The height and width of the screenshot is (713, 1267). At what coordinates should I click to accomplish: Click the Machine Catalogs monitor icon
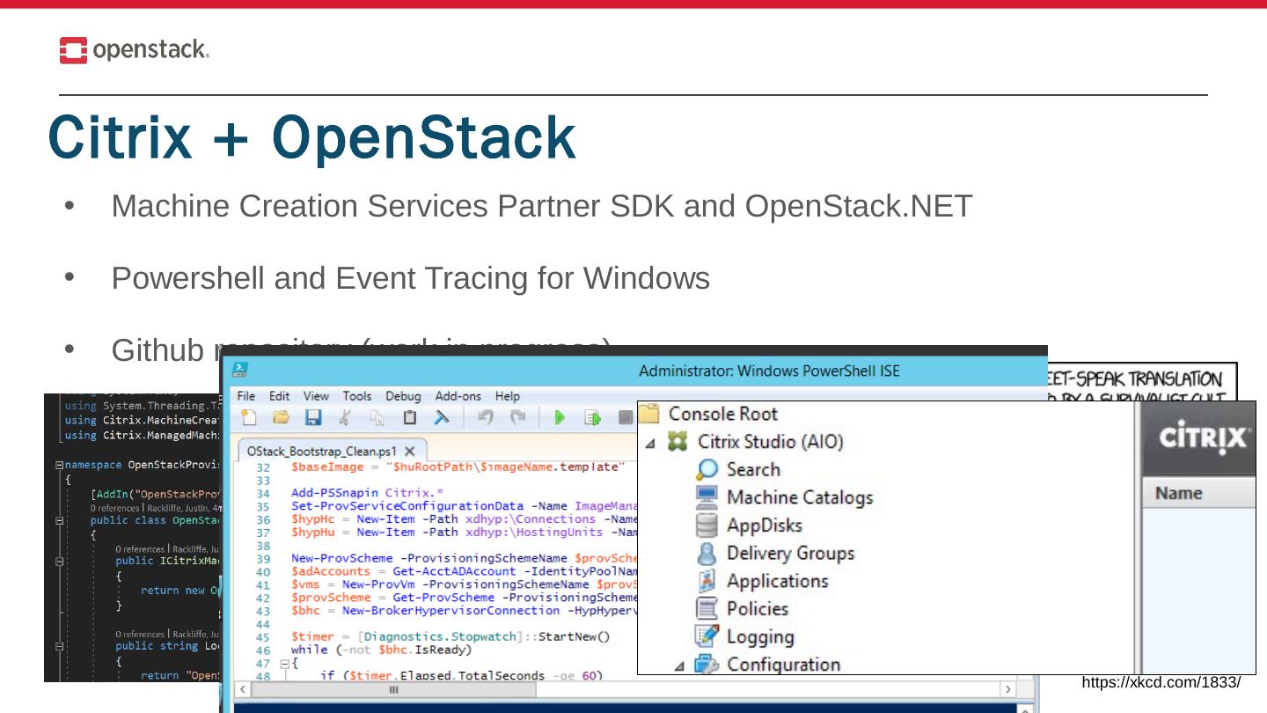tap(707, 497)
